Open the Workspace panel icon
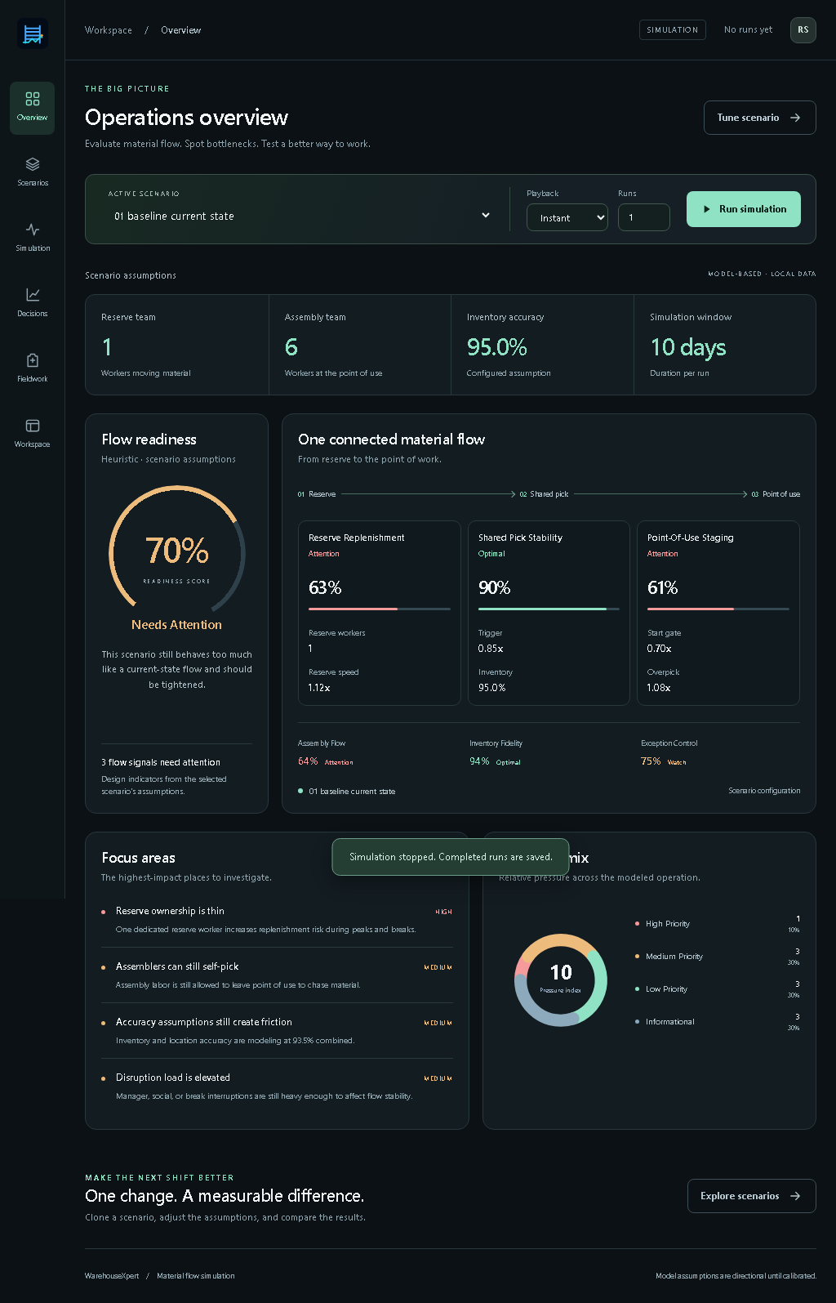Viewport: 836px width, 1303px height. [33, 426]
